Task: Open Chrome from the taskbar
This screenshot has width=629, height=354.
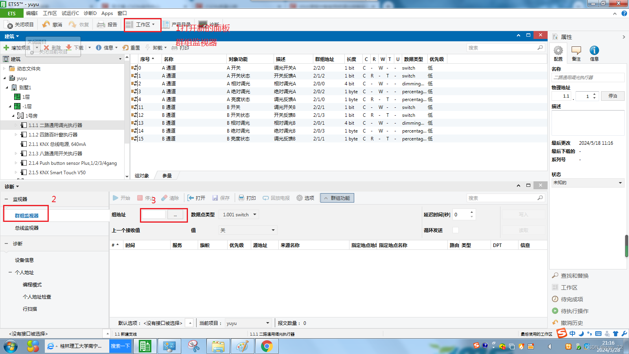Action: tap(267, 347)
